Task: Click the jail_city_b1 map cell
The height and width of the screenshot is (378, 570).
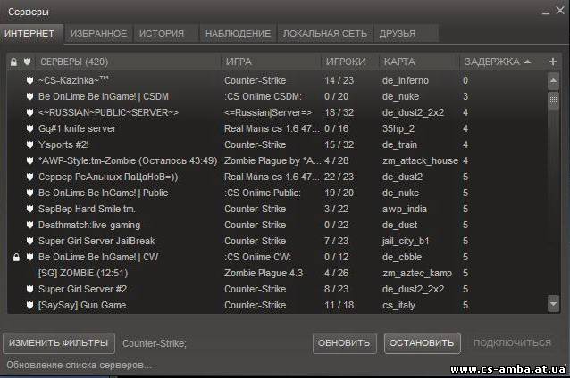Action: (x=406, y=242)
